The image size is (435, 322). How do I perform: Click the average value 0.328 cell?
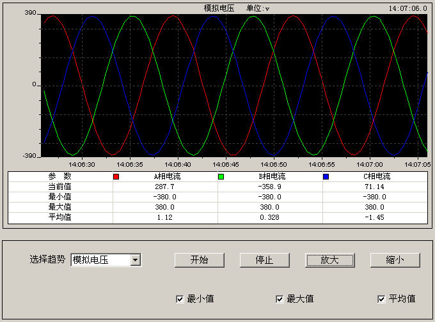click(270, 217)
